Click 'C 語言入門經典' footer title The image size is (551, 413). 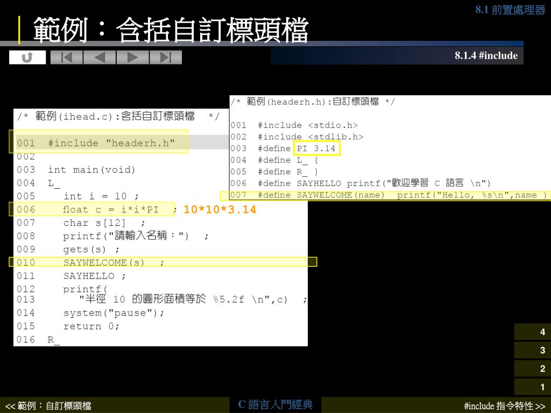275,404
